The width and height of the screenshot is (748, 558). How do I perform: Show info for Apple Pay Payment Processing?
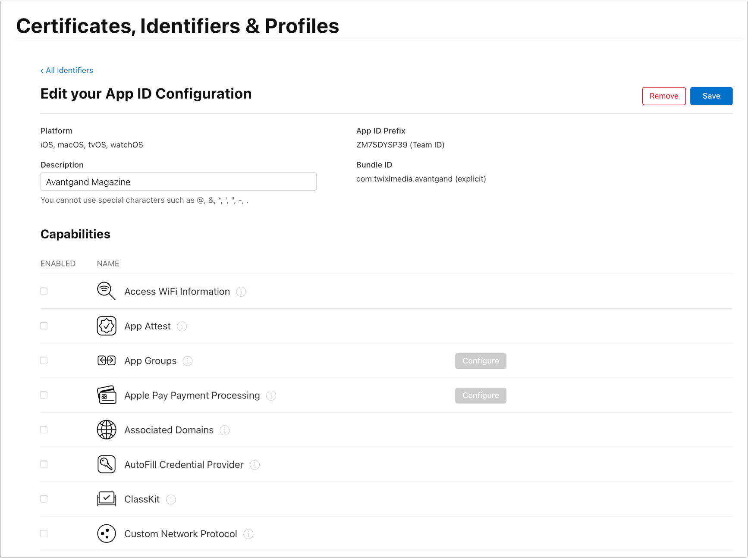[271, 395]
